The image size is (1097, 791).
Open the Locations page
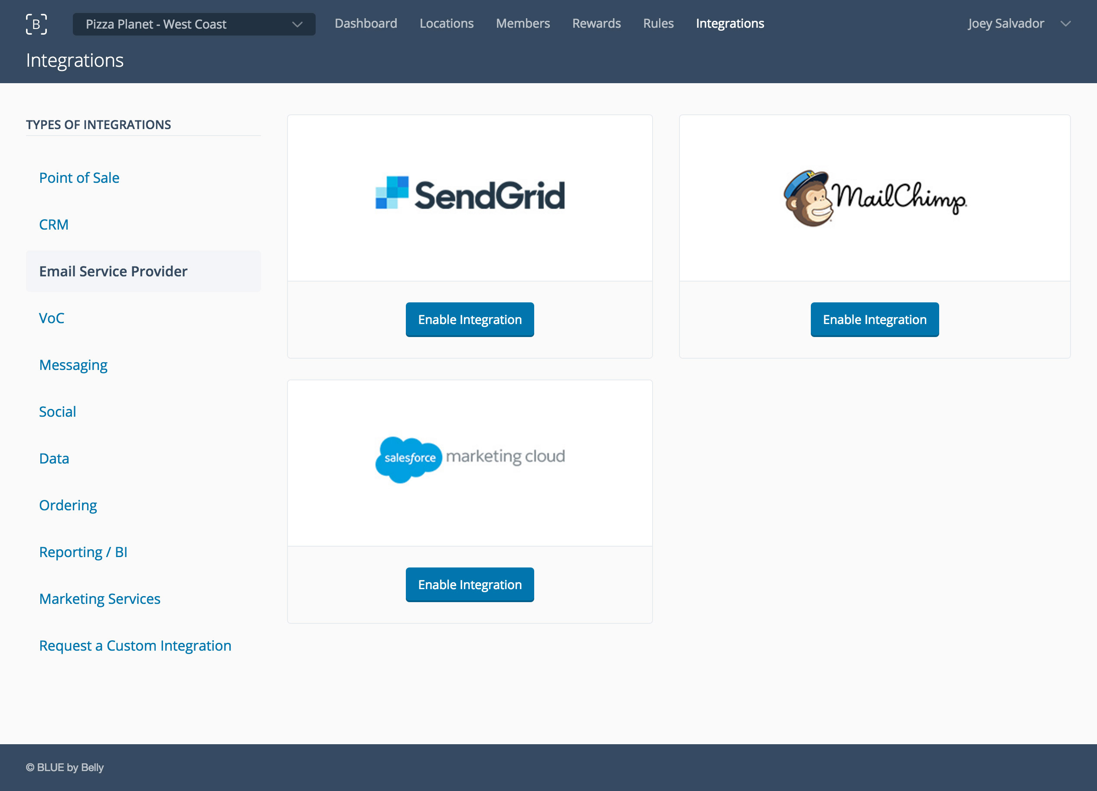tap(447, 23)
